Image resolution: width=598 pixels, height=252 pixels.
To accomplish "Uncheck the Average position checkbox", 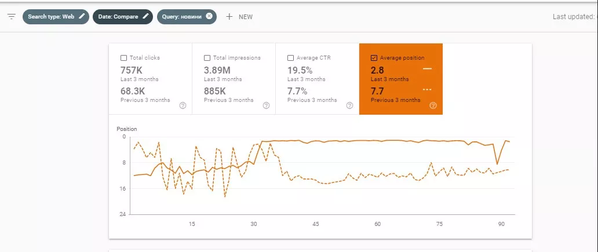I will (374, 58).
